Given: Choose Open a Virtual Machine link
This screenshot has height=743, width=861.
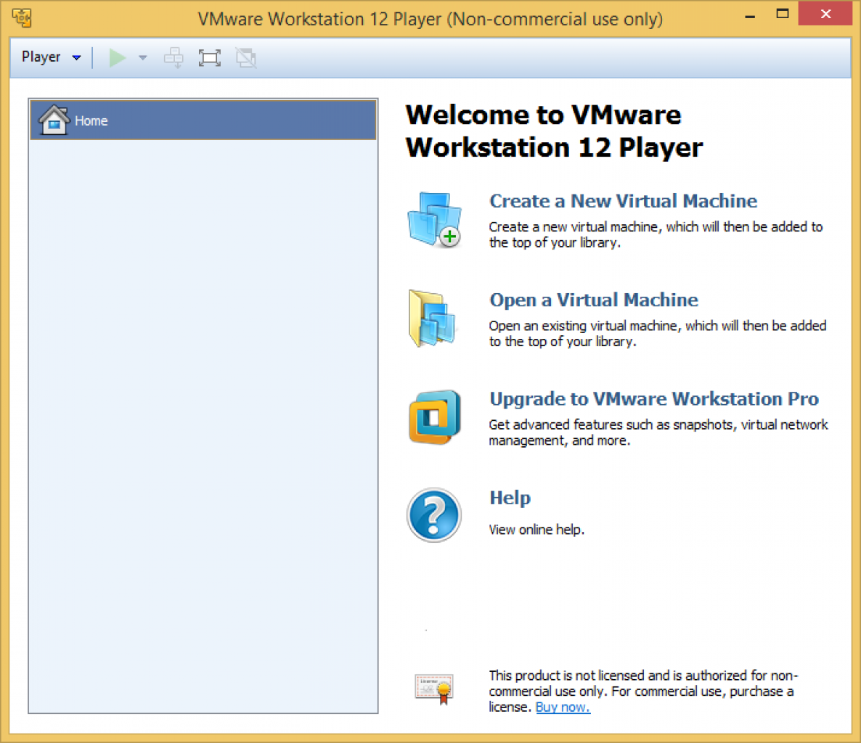Looking at the screenshot, I should point(594,300).
